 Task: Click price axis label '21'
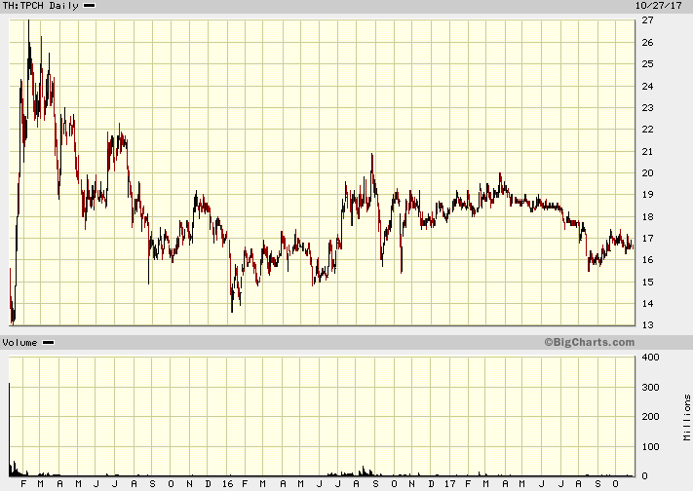(647, 152)
